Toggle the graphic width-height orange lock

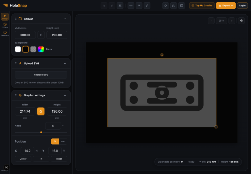(41, 111)
